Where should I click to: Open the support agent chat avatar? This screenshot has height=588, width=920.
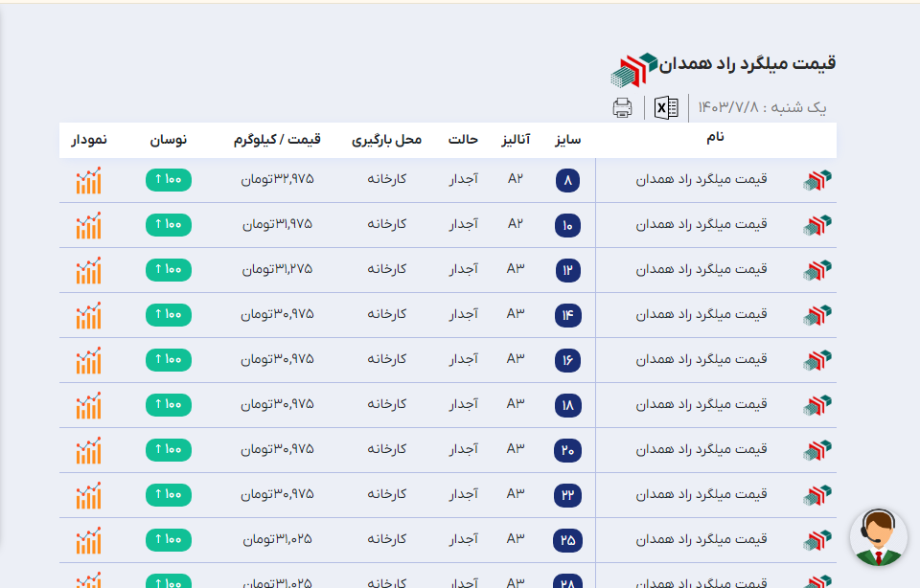pyautogui.click(x=878, y=537)
